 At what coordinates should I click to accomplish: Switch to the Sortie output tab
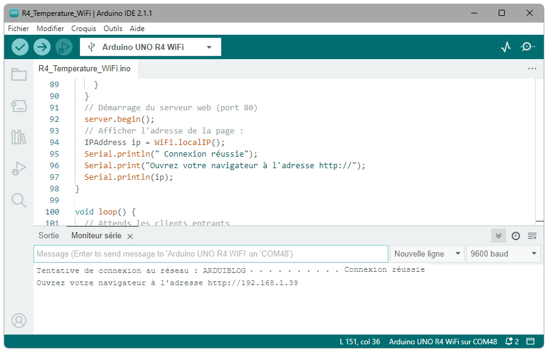coord(49,235)
